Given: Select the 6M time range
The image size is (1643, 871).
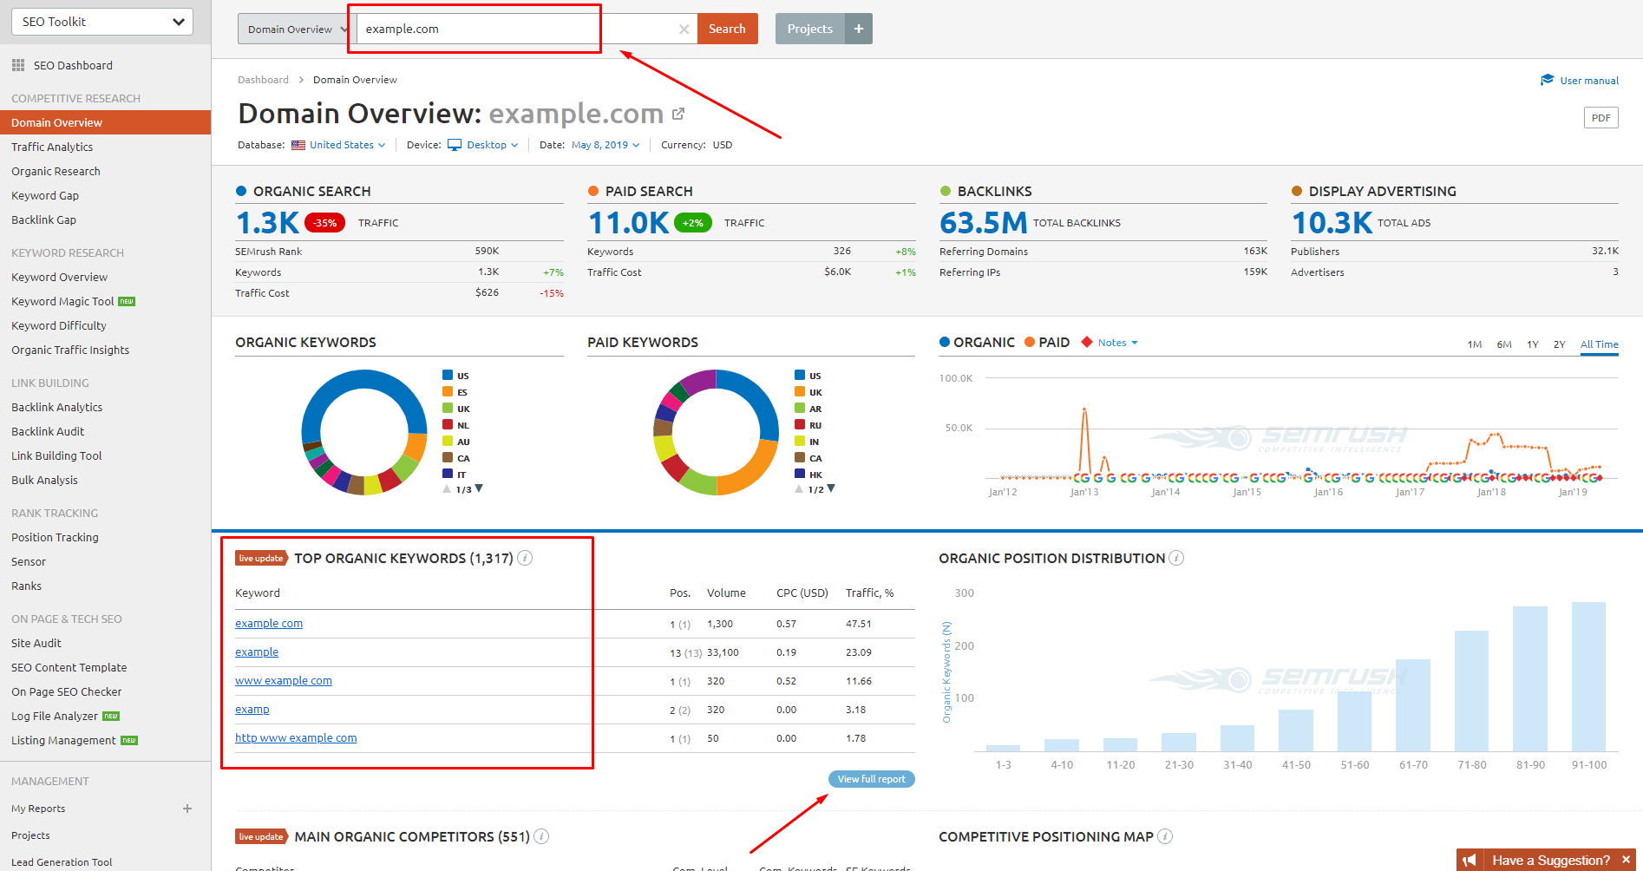Looking at the screenshot, I should [x=1504, y=344].
